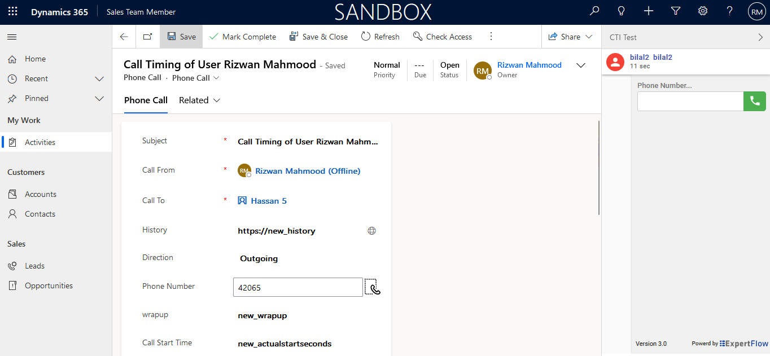Open the Hassan 5 contact link
770x356 pixels.
269,201
